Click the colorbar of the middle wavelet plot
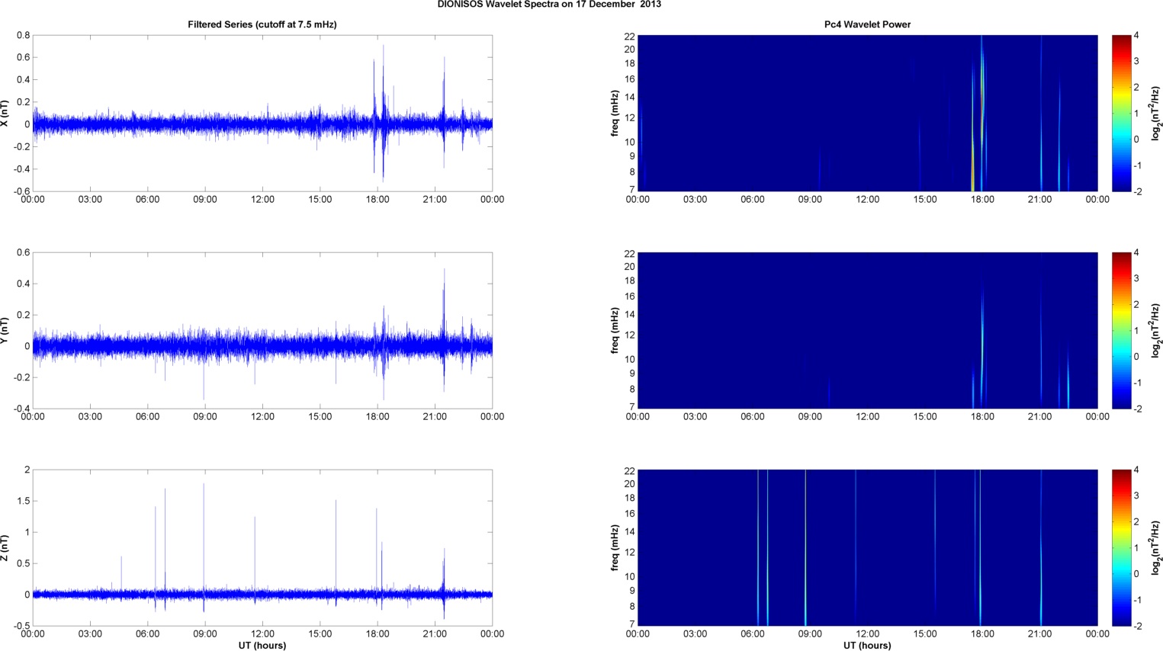Viewport: 1163px width, 651px height. (1120, 330)
